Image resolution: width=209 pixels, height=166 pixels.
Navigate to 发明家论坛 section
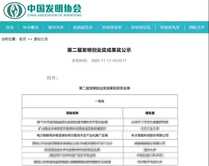pyautogui.click(x=141, y=27)
